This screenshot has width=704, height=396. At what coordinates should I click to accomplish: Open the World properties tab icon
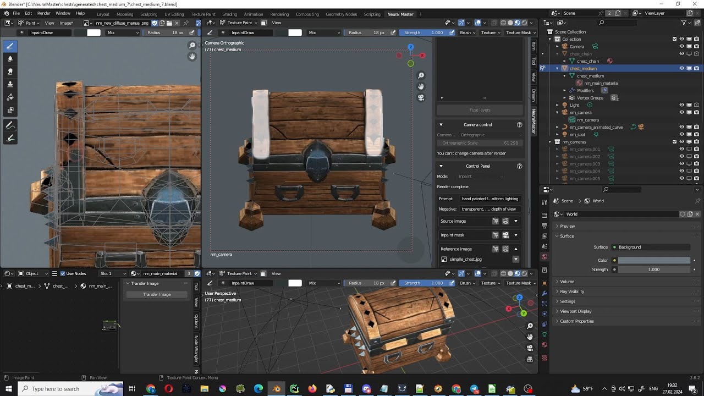click(544, 257)
